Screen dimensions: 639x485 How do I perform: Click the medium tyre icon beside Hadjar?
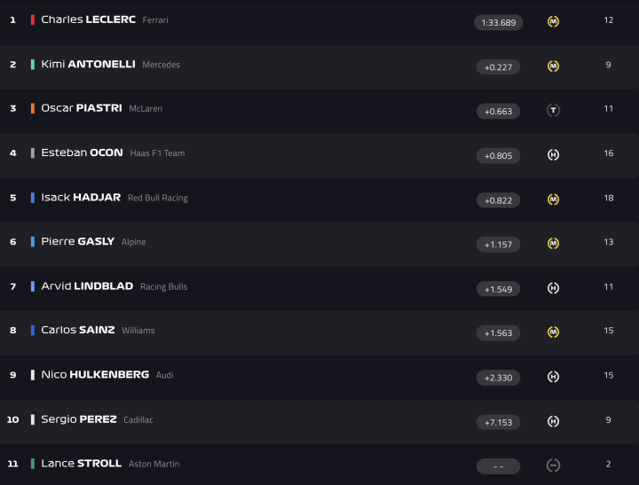tap(553, 199)
